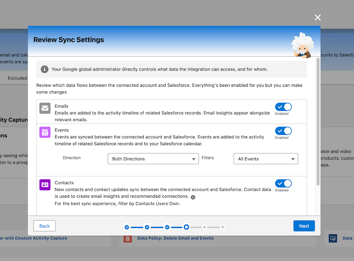Select the Excluded tab in the background page
Image resolution: width=354 pixels, height=261 pixels.
pos(17,78)
